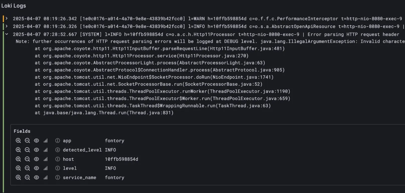Viewport: 405px width, 193px height.
Task: Filter for level INFO value
Action: tap(18, 168)
